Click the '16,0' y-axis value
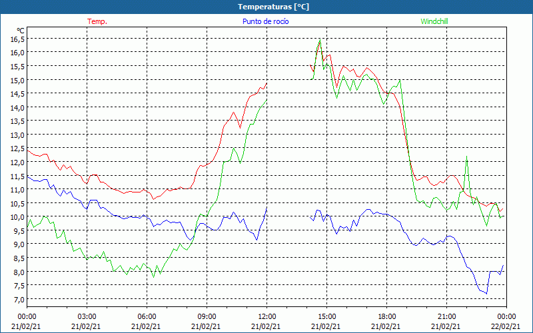Viewport: 533px width, 333px height. point(17,53)
